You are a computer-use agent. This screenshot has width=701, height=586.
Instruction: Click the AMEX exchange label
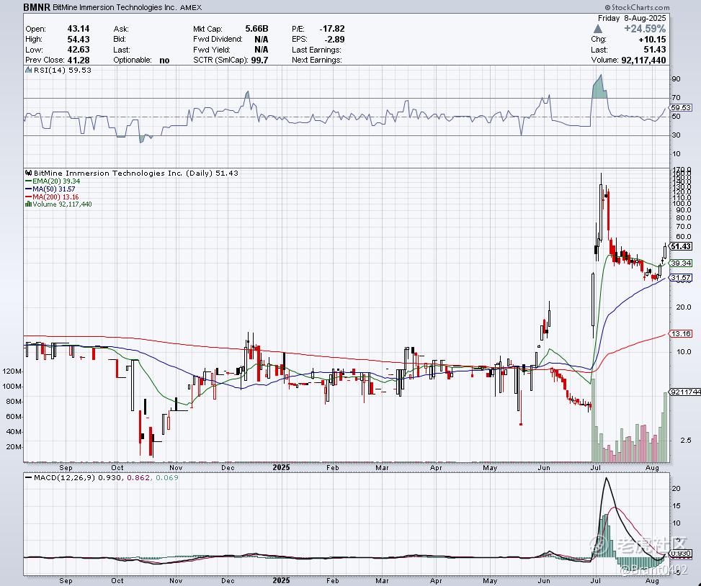click(x=191, y=8)
